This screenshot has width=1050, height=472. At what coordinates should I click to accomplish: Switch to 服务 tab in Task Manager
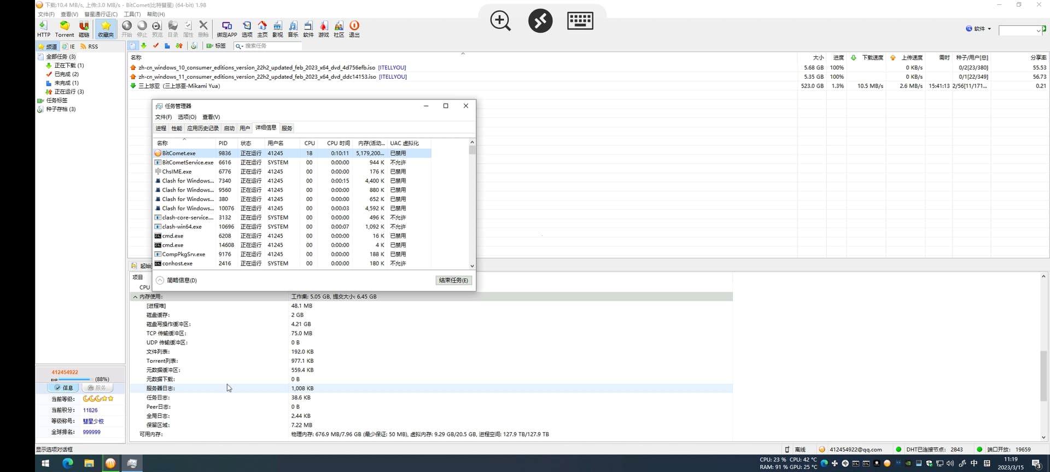tap(287, 128)
